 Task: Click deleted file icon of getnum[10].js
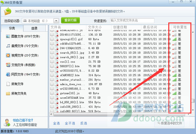tap(57, 93)
